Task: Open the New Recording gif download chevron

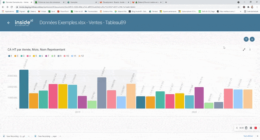Action: 29,136
